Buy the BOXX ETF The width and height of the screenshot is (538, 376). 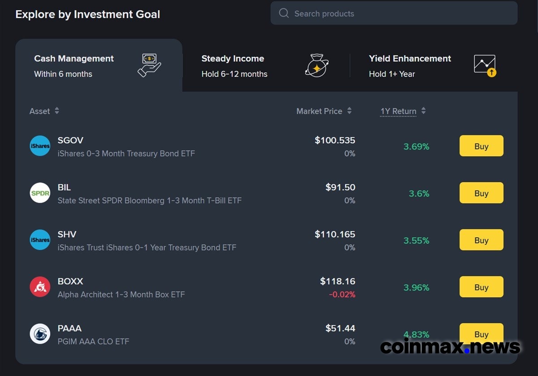[482, 287]
